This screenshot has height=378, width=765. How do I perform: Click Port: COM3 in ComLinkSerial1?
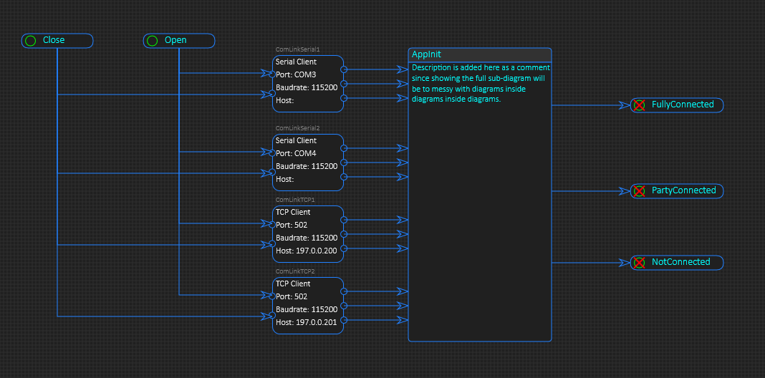coord(296,74)
